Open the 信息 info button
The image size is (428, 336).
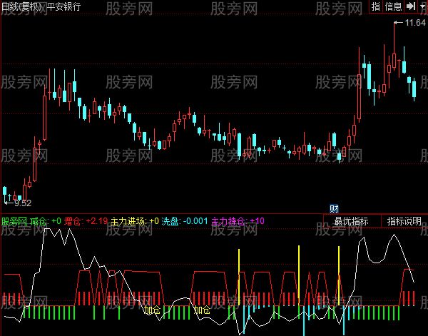coord(393,6)
